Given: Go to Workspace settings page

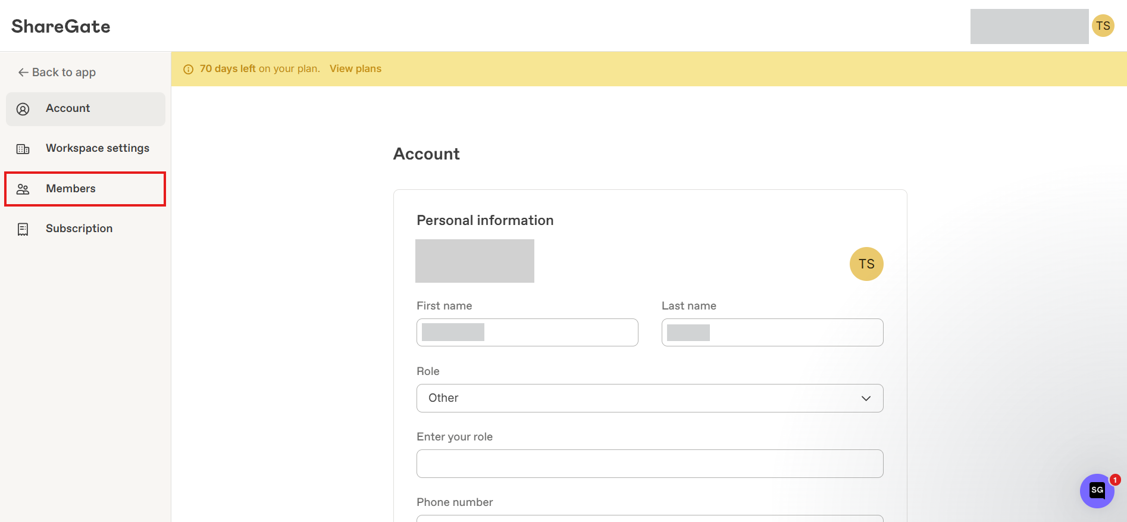Looking at the screenshot, I should click(x=98, y=148).
